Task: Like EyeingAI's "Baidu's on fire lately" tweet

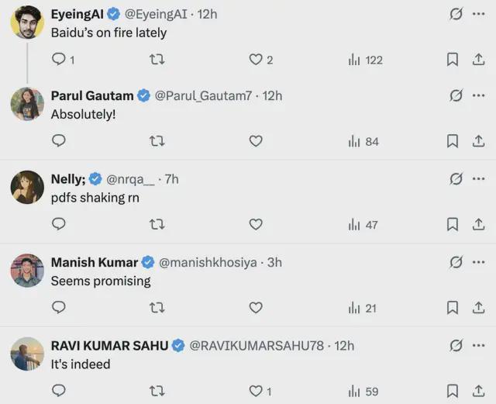Action: [x=256, y=60]
